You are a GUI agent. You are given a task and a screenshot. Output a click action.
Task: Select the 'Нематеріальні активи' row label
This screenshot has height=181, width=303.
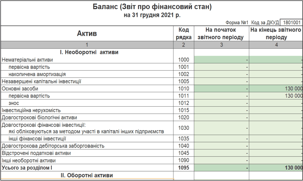(x=27, y=60)
